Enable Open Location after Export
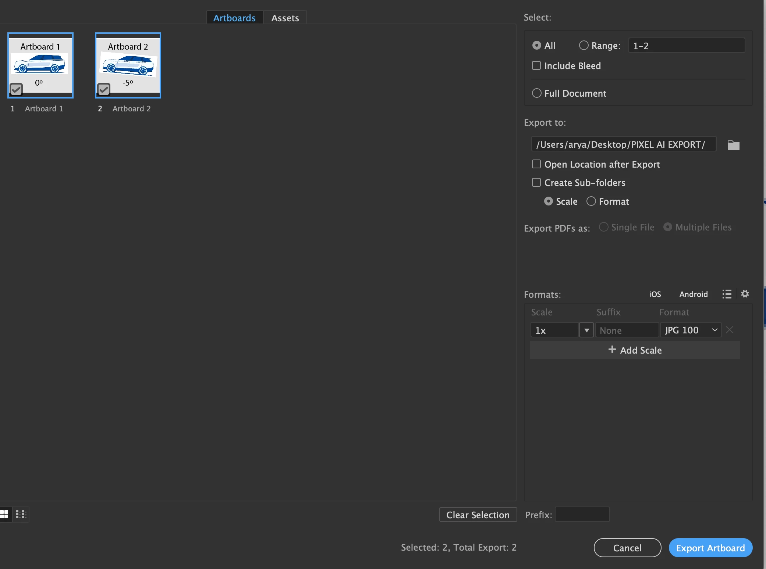Image resolution: width=766 pixels, height=569 pixels. (x=536, y=164)
